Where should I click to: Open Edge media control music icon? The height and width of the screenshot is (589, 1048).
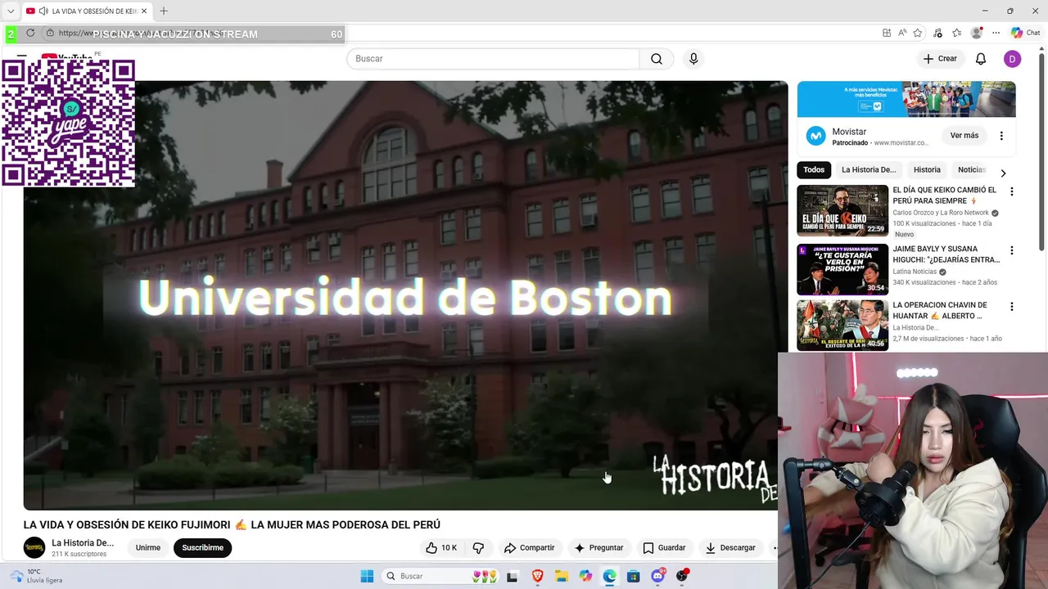pyautogui.click(x=937, y=33)
